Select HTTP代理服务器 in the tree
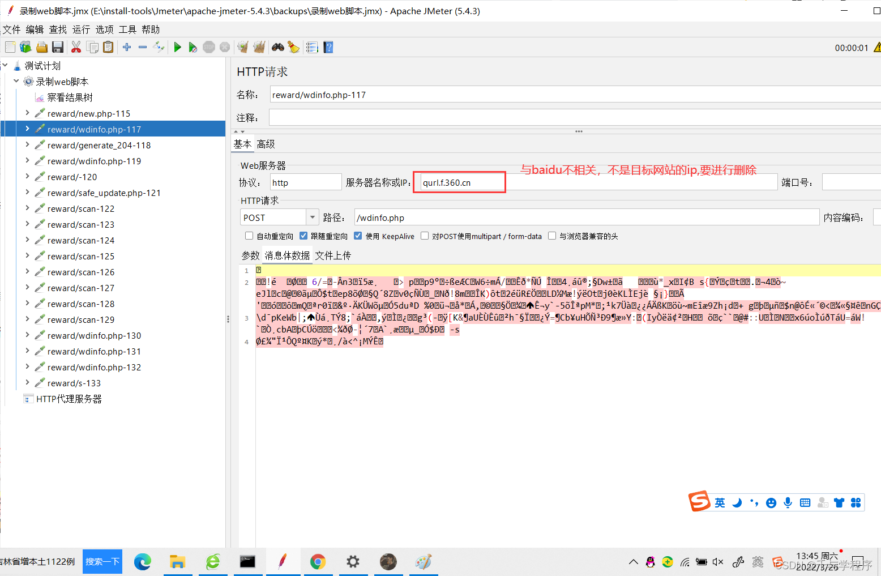881x576 pixels. [69, 399]
